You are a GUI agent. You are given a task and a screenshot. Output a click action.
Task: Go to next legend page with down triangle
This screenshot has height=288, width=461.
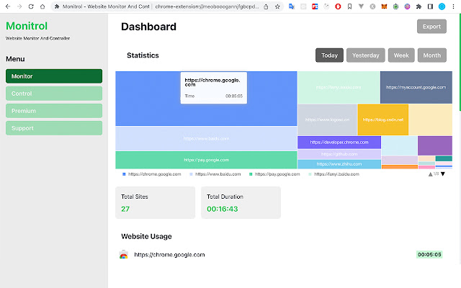[443, 174]
